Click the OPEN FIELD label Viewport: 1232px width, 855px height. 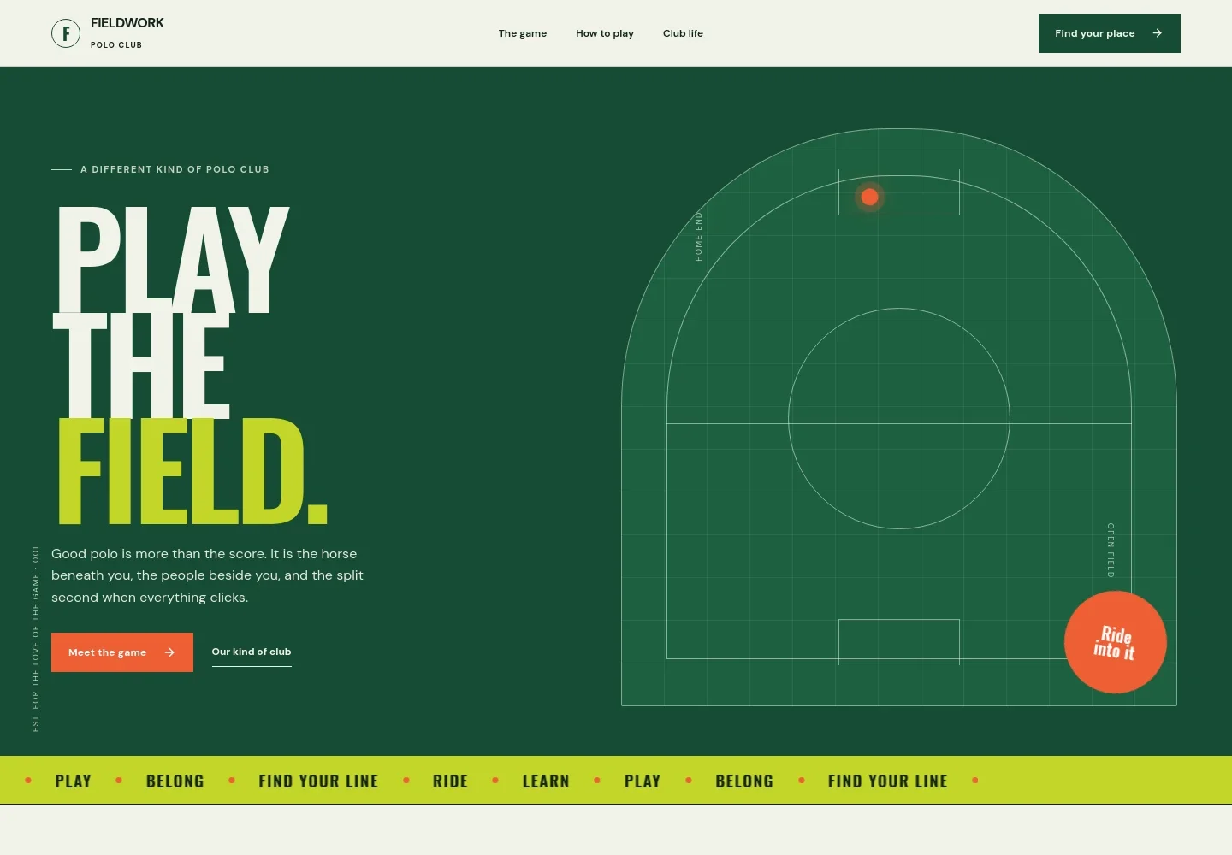1111,550
